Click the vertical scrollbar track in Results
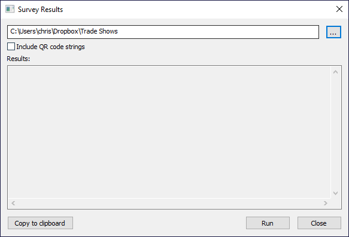The height and width of the screenshot is (237, 349). click(x=335, y=132)
